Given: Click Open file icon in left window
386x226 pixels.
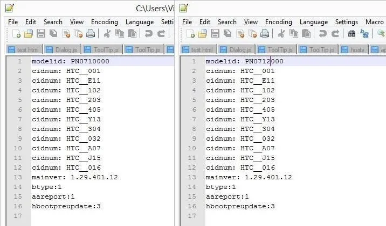Looking at the screenshot, I should point(29,33).
